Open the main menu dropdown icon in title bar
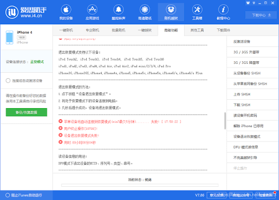This screenshot has height=200, width=279. click(x=254, y=3)
